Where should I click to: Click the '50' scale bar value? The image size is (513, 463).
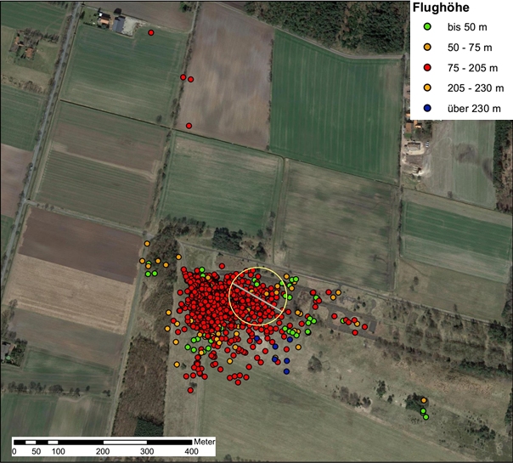coord(36,452)
